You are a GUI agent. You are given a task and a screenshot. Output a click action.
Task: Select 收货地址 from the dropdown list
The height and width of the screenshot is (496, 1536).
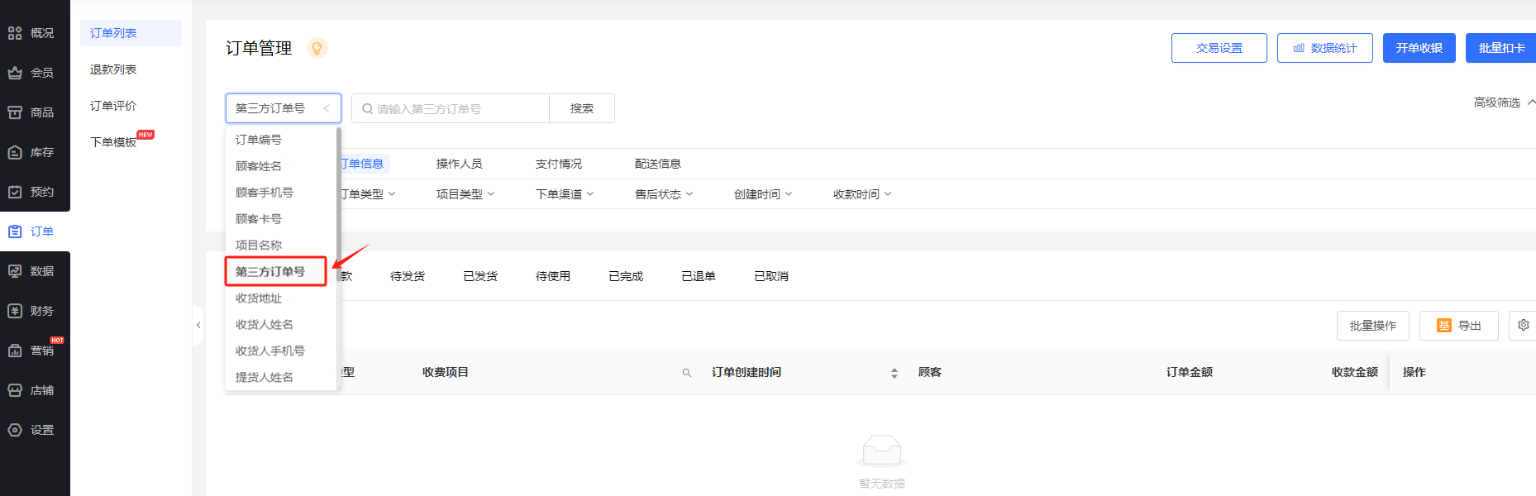pos(259,298)
